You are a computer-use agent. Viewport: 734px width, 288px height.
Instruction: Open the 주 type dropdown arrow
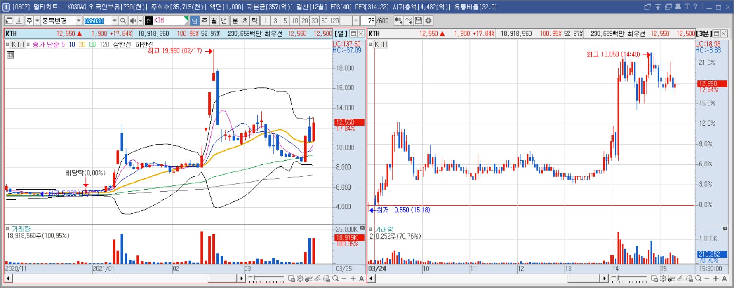click(x=37, y=21)
